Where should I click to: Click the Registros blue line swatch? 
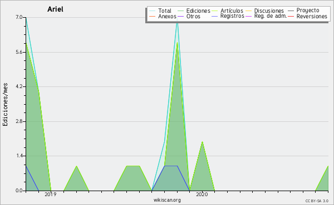click(x=215, y=16)
